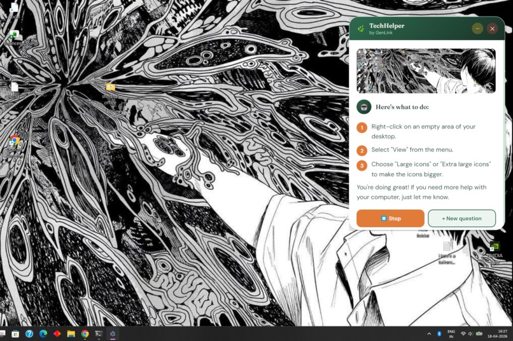Click the "by GenLink" subtitle
The height and width of the screenshot is (341, 513).
[x=381, y=32]
